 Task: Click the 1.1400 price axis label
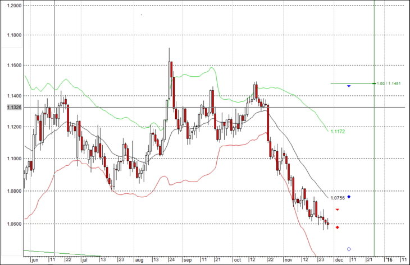tap(15, 96)
